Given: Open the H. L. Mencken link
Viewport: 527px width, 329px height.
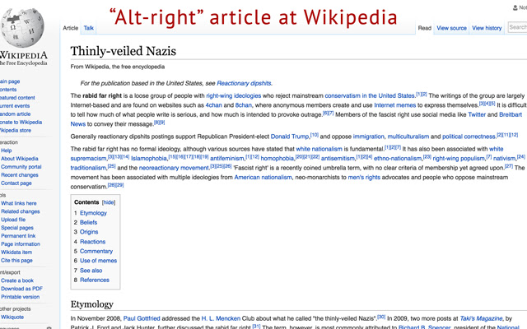Looking at the screenshot, I should (221, 318).
